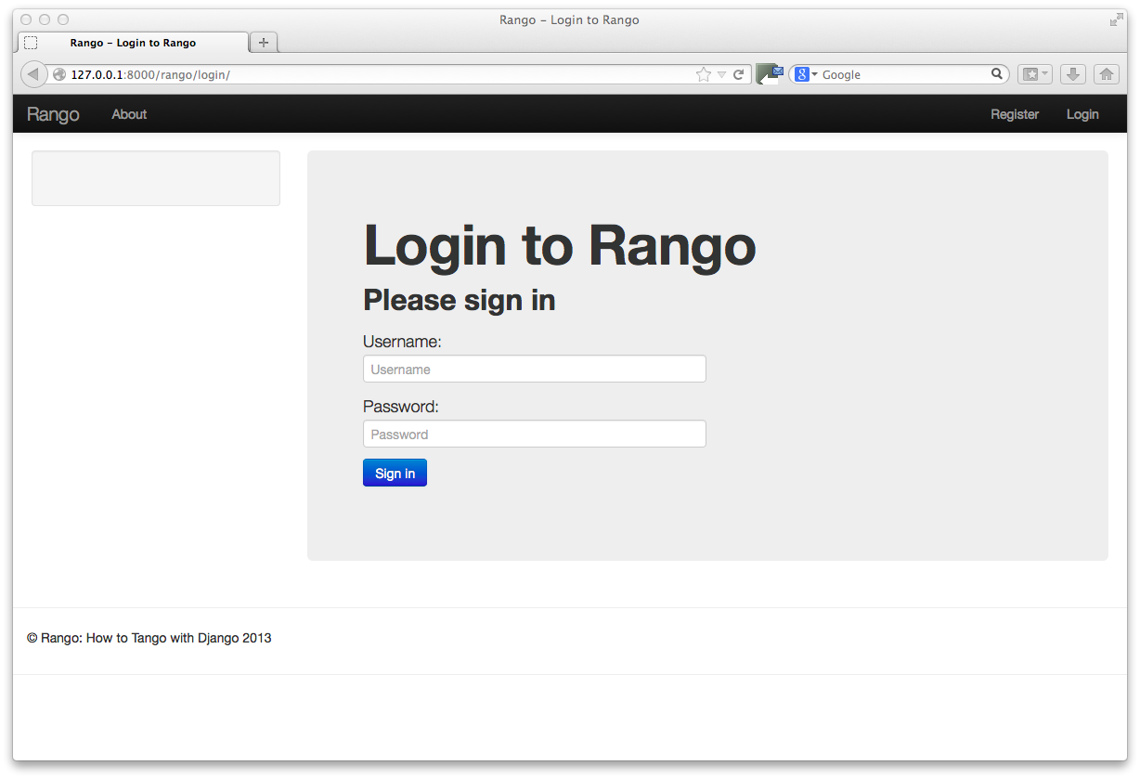Click the mail notifier icon beside the address bar
The image size is (1140, 779).
tap(770, 74)
